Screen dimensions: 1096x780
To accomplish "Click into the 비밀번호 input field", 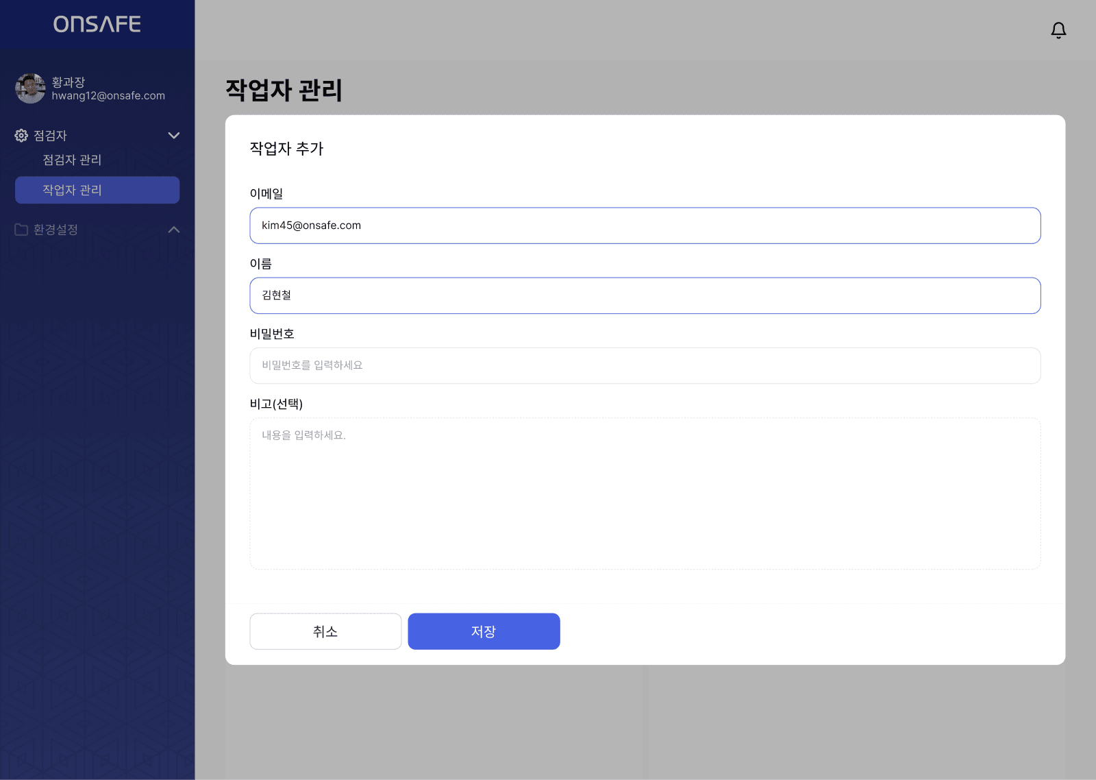I will (x=645, y=365).
